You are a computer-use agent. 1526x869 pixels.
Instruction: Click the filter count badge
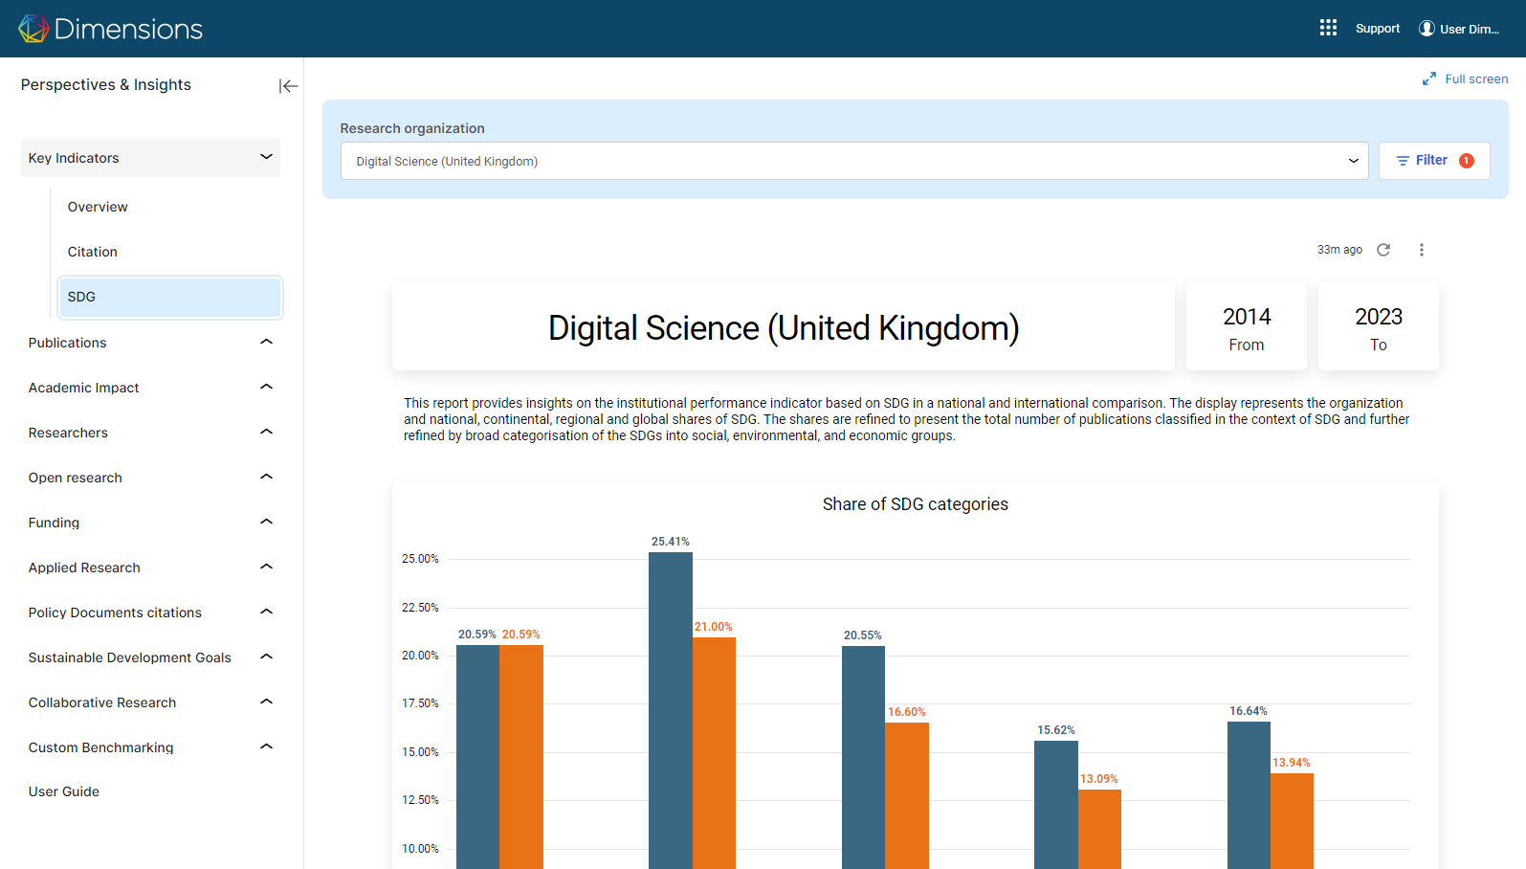[x=1466, y=161]
